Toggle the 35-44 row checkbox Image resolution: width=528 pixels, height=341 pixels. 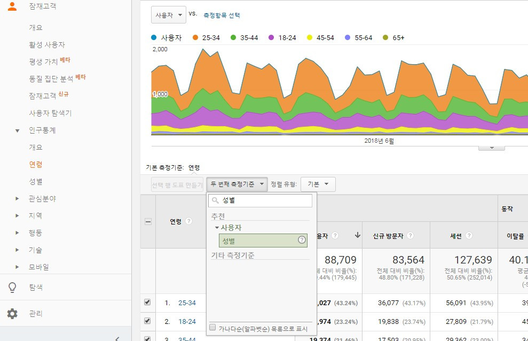[147, 338]
